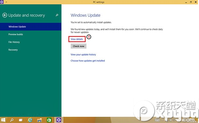Click the taskbar search magnifier icon
Screen dimensions: 199x123
(12, 120)
